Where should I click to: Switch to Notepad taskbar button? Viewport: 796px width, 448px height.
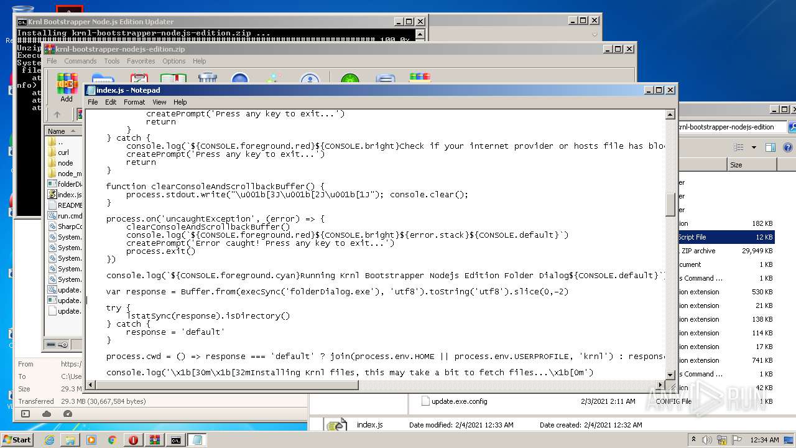pyautogui.click(x=197, y=440)
